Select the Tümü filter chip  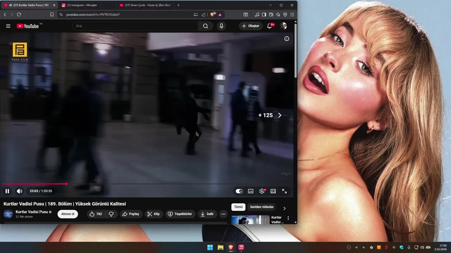click(x=239, y=207)
